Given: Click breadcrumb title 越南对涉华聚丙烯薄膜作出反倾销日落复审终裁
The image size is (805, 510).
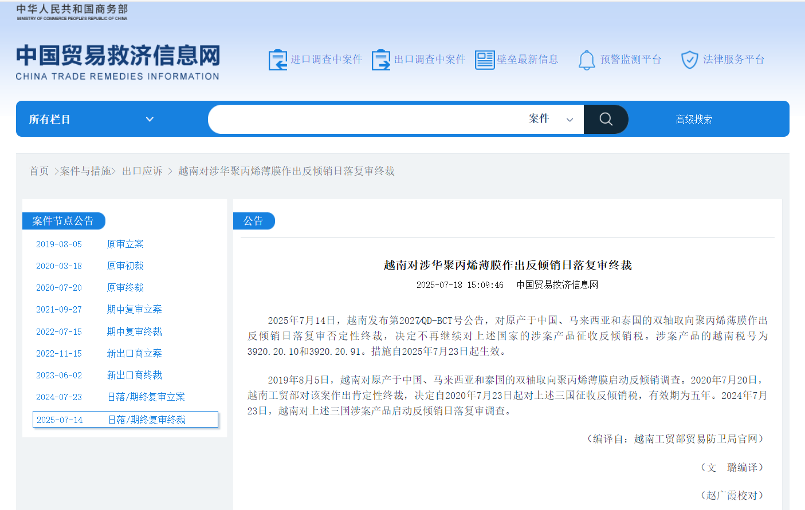Looking at the screenshot, I should [x=286, y=171].
